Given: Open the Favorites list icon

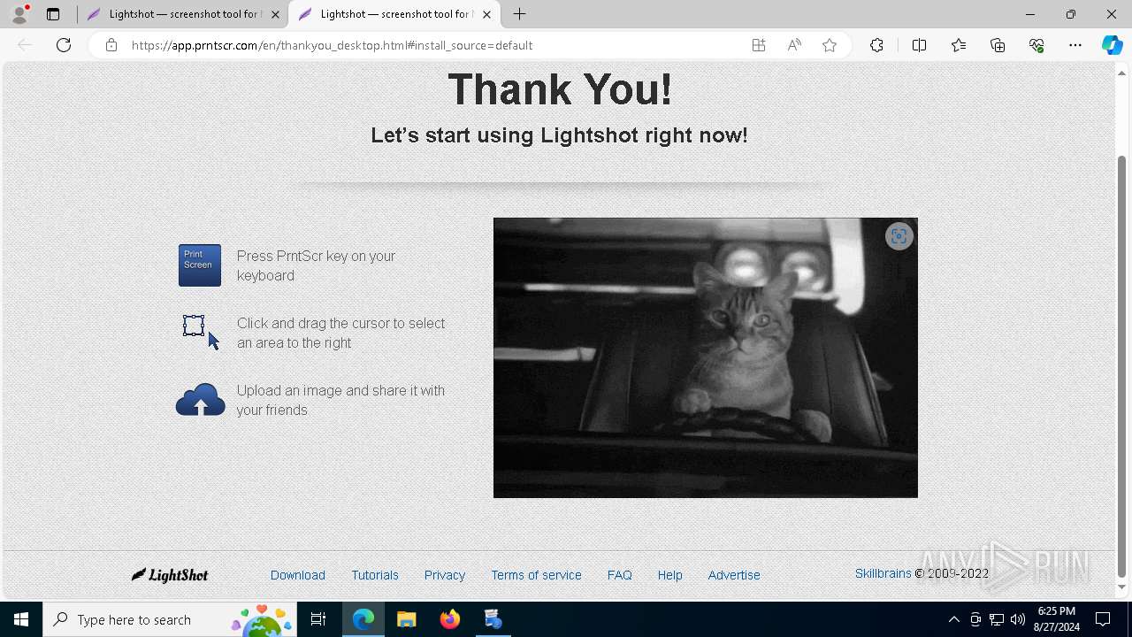Looking at the screenshot, I should click(x=959, y=45).
